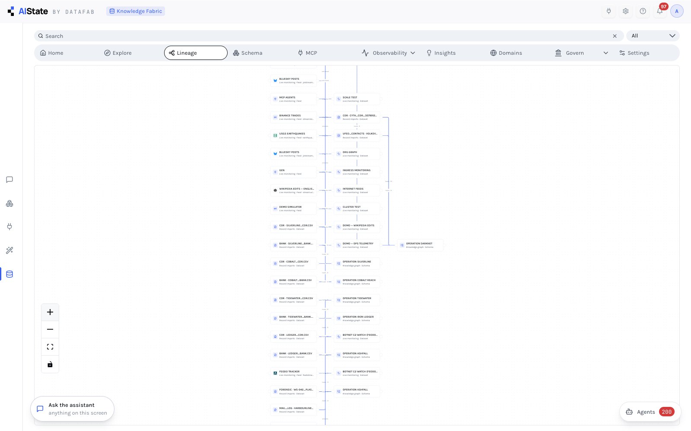
Task: Open the chat icon in left sidebar
Action: coord(10,180)
